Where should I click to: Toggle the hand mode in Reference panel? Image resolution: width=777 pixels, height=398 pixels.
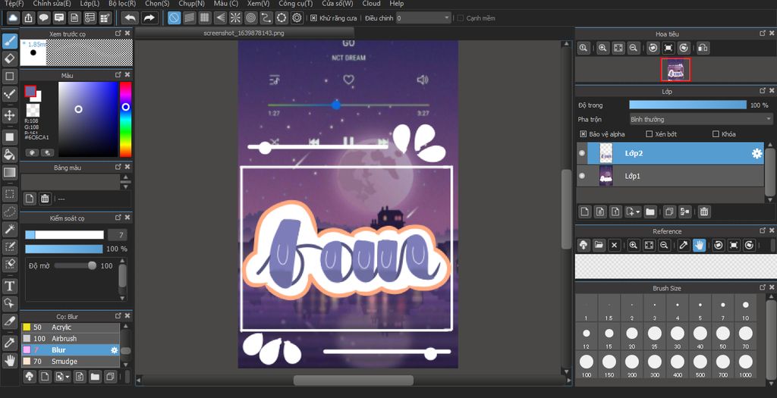coord(699,245)
